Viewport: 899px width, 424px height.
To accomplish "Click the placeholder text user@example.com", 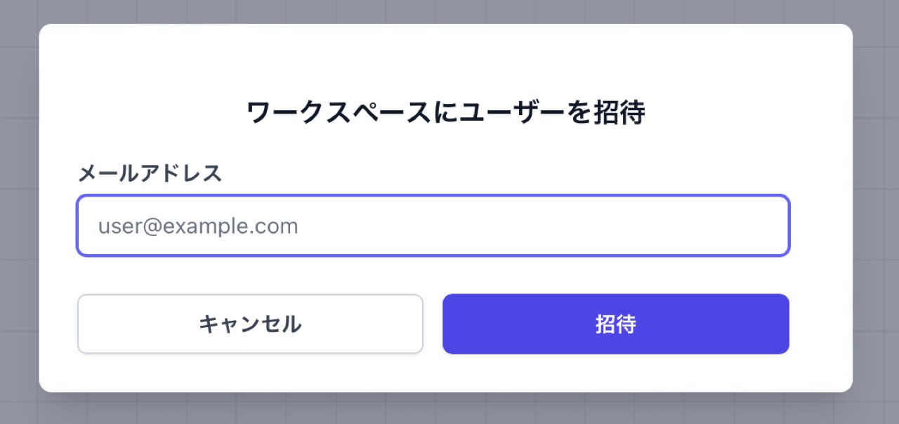I will [198, 226].
